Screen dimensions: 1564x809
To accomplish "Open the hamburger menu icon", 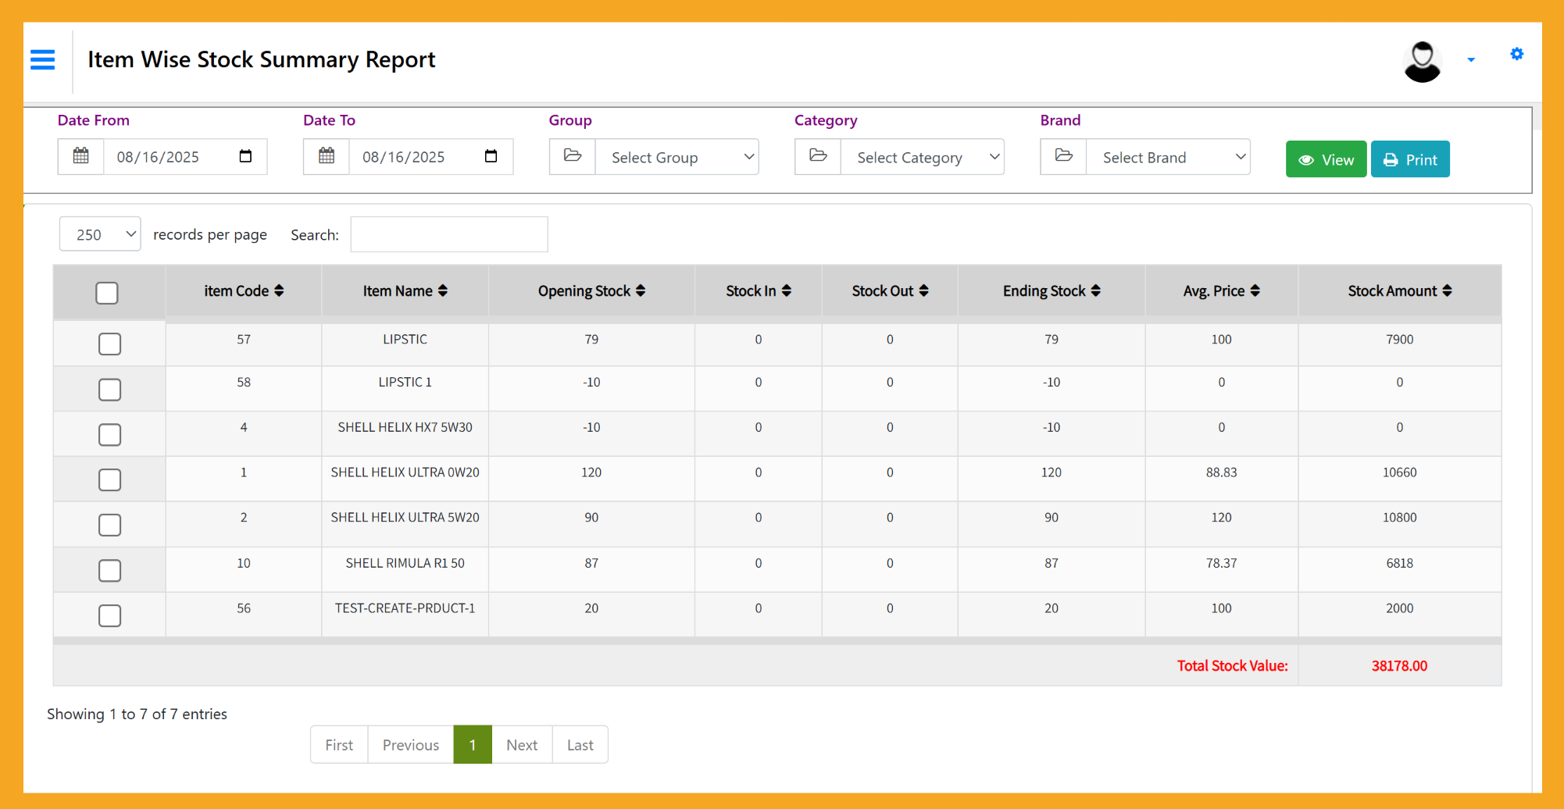I will click(x=43, y=59).
